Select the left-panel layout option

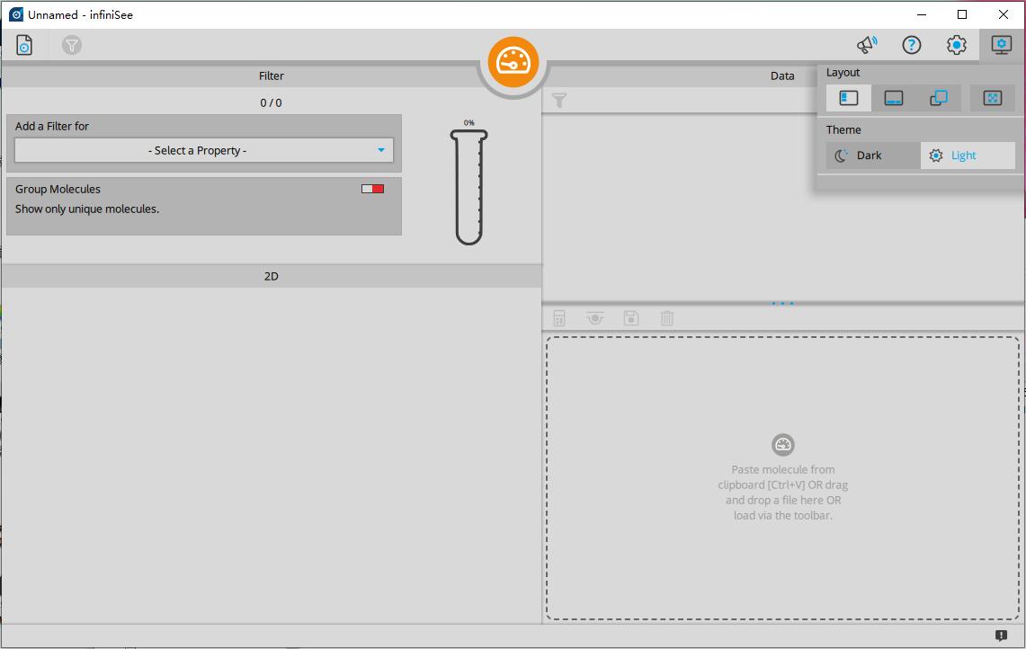[x=849, y=98]
